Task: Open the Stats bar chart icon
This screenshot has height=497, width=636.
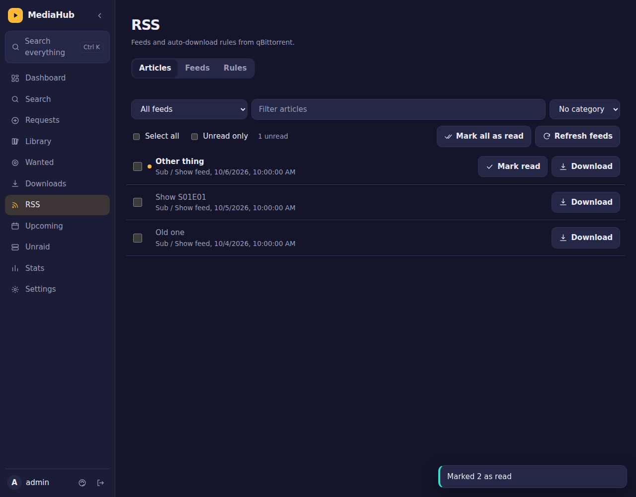Action: tap(15, 268)
